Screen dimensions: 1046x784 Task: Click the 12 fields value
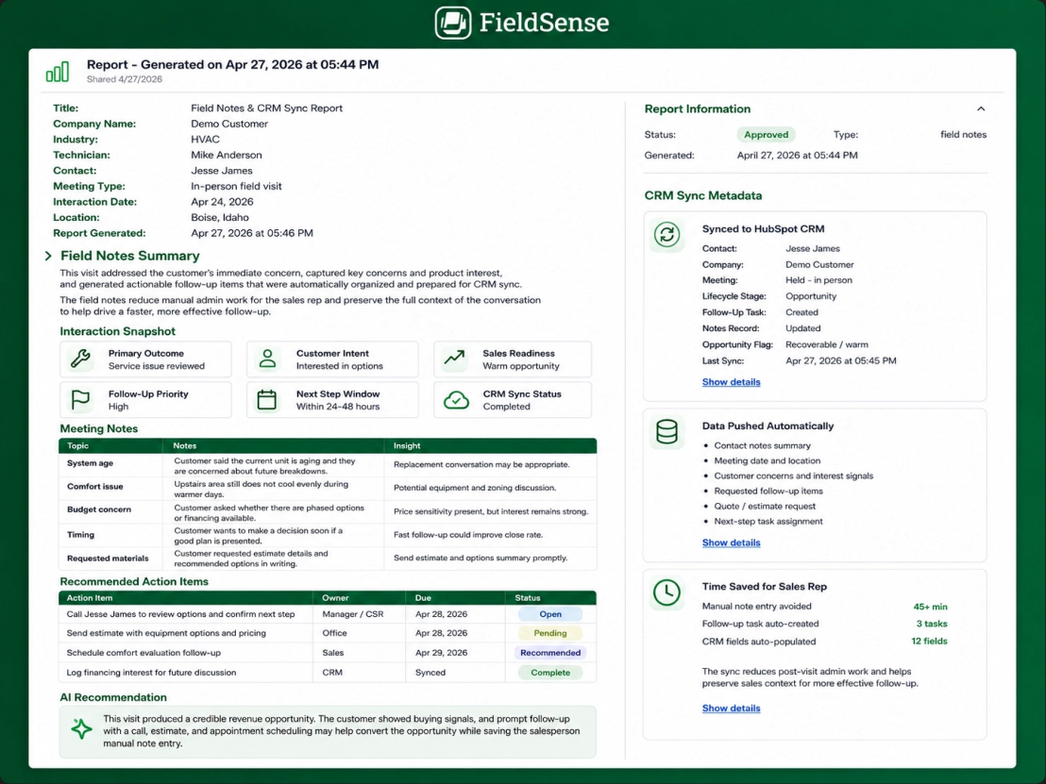click(929, 642)
